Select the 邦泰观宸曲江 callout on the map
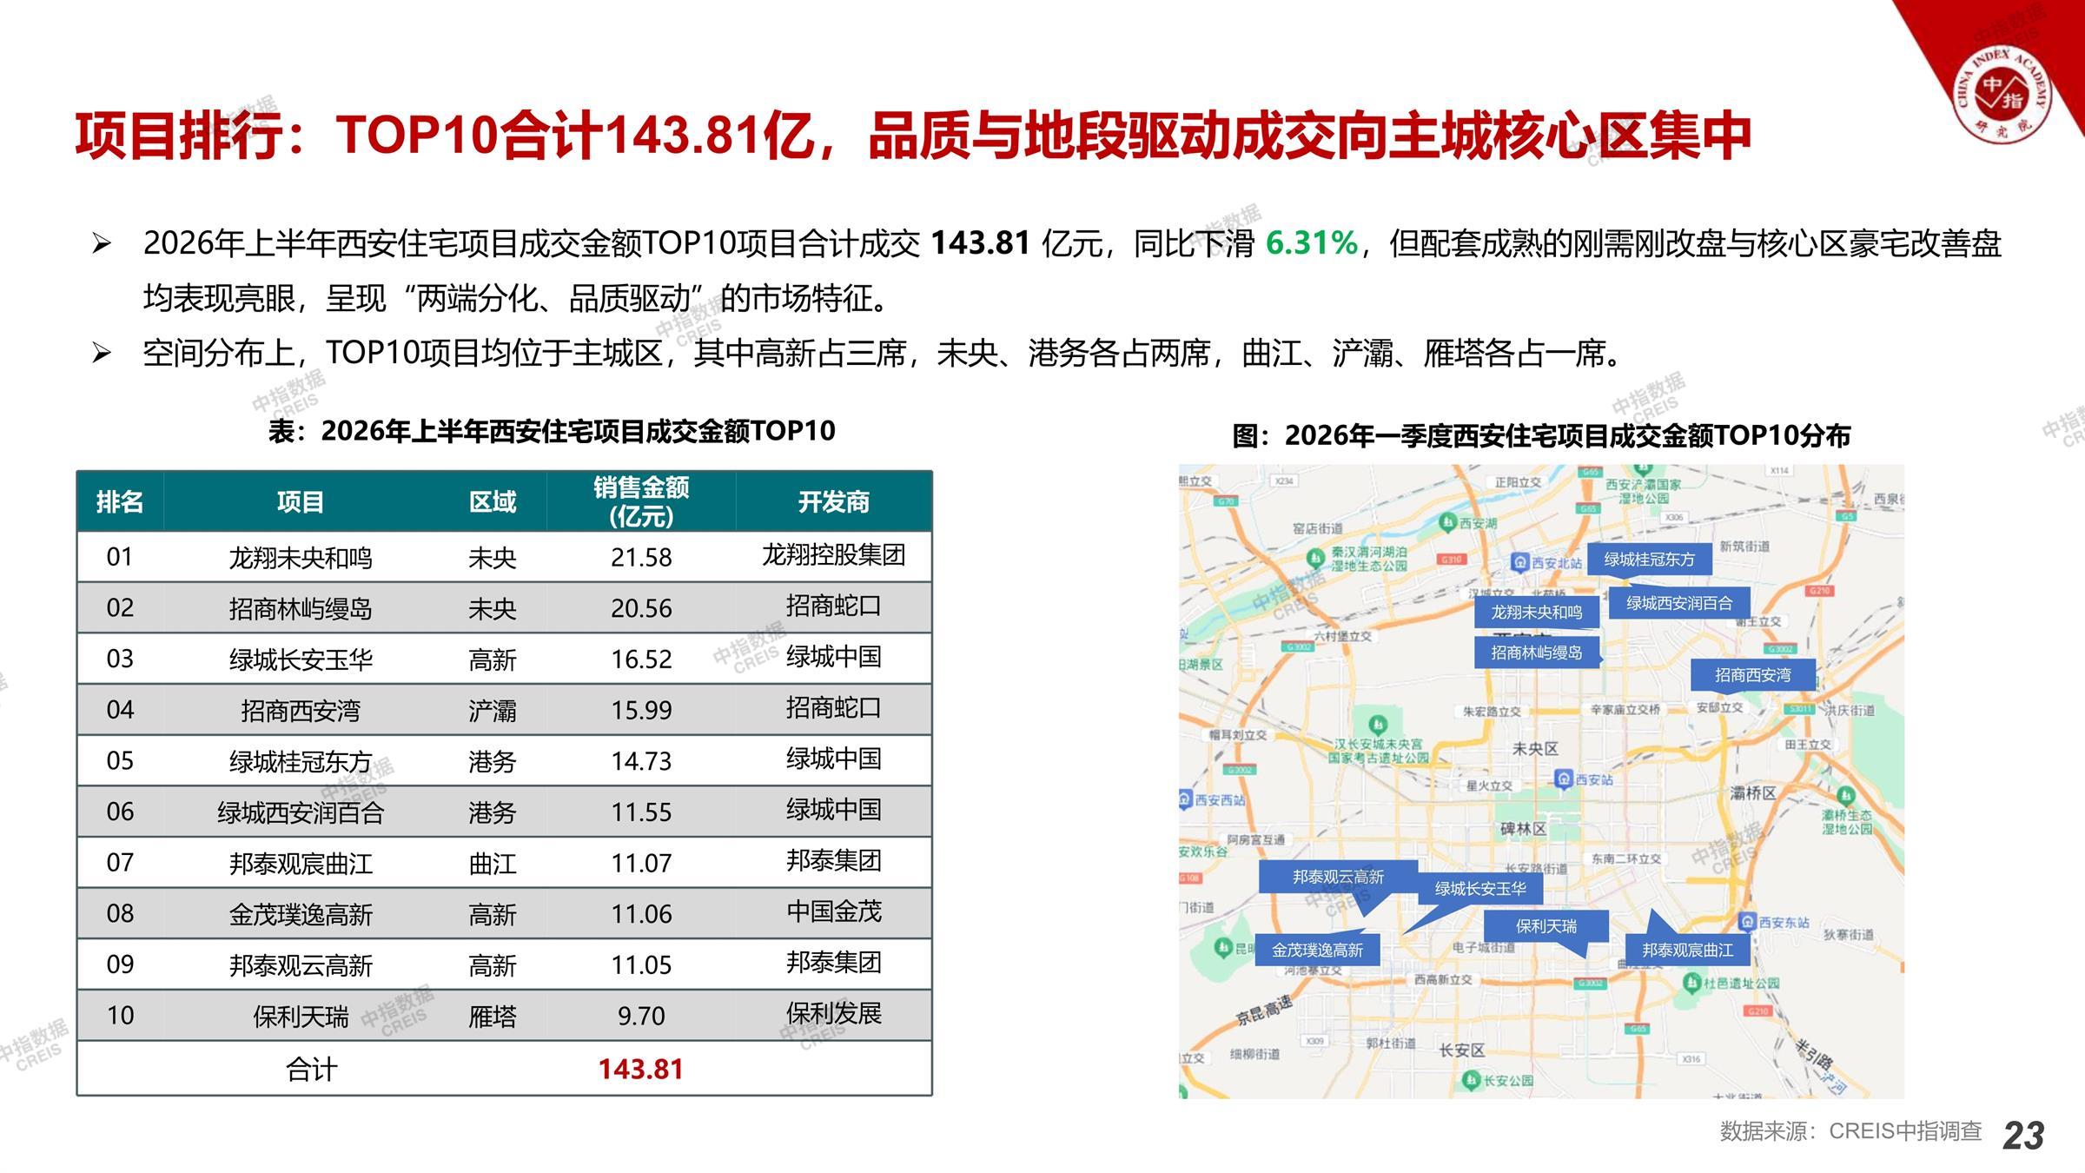The image size is (2085, 1173). 1687,950
